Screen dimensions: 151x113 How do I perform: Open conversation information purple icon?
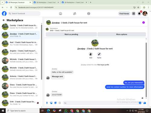click(143, 23)
